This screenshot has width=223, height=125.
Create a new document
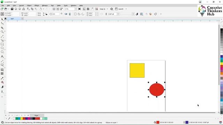pos(2,9)
